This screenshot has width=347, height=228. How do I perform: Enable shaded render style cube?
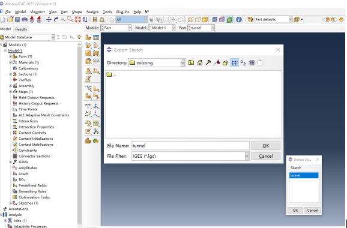click(205, 19)
